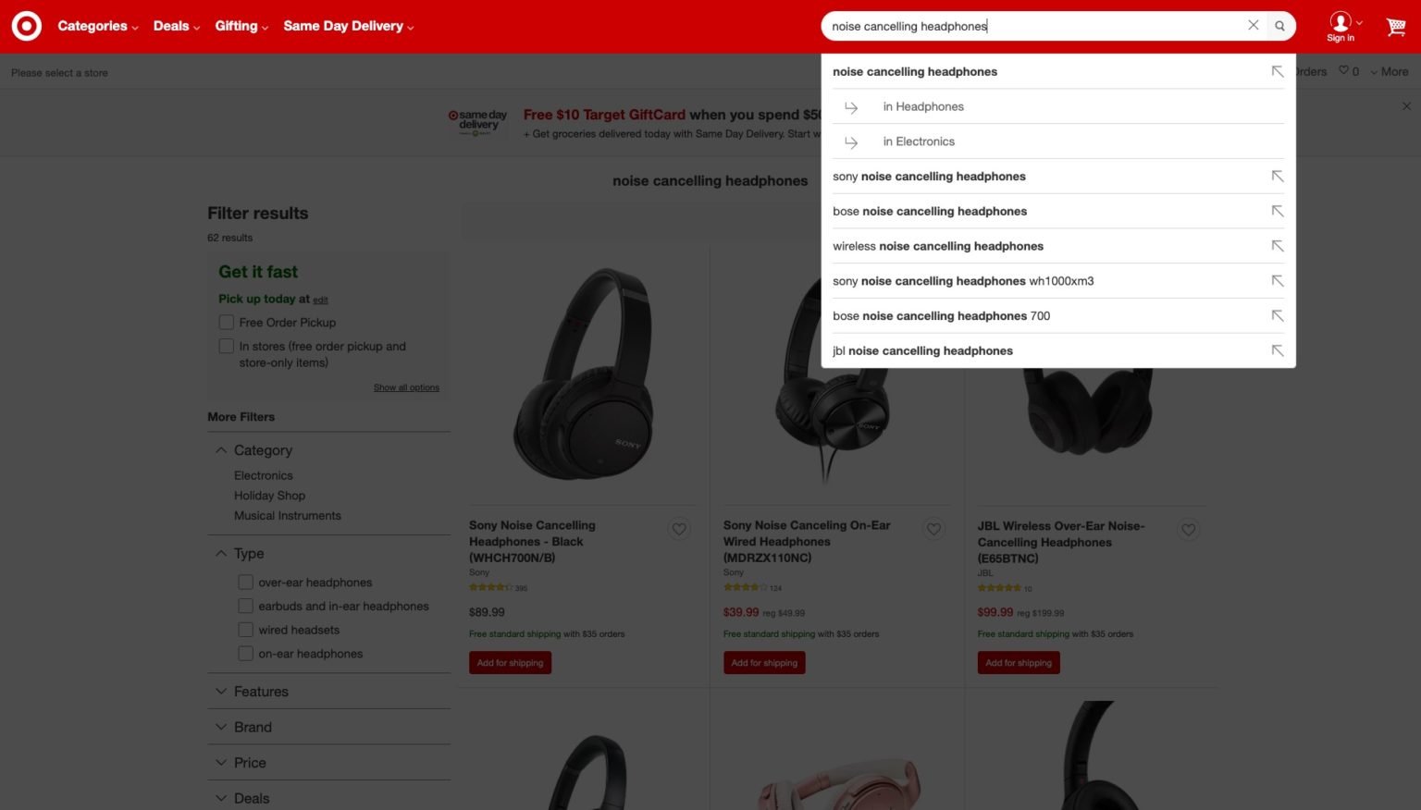The image size is (1421, 810).
Task: Fill search with 'jbl noise cancelling headphones' arrow
Action: point(1278,351)
